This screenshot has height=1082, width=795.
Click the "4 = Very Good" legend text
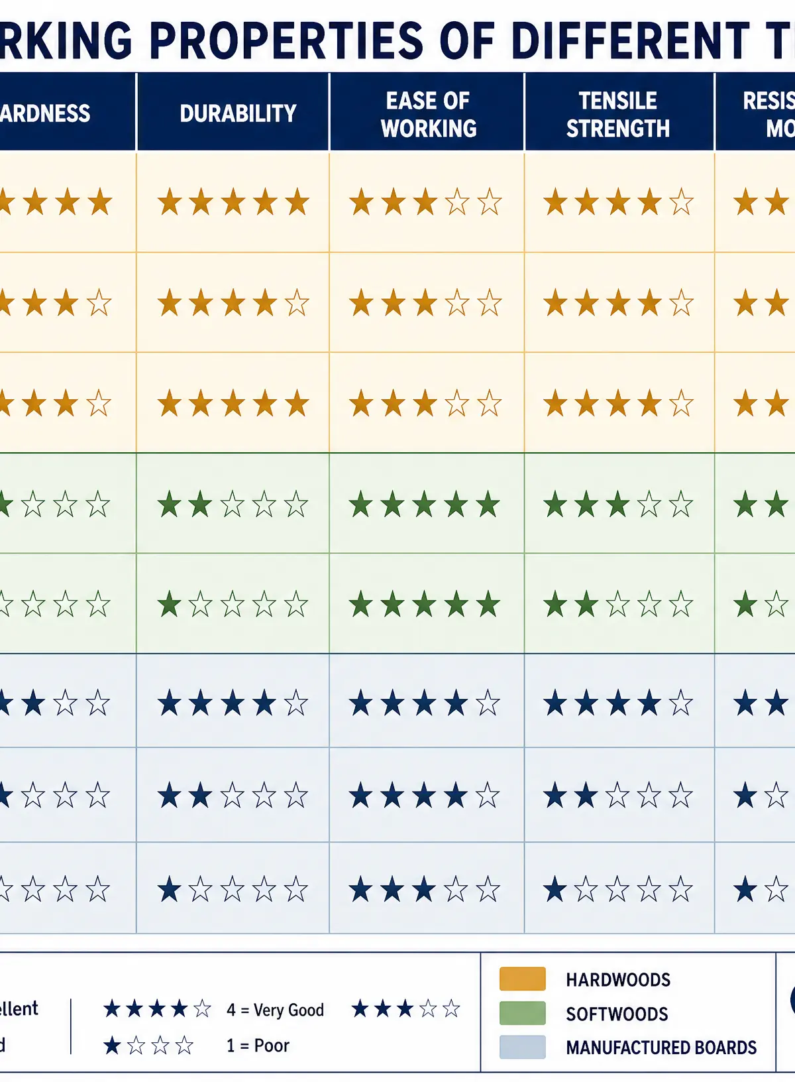point(275,1010)
